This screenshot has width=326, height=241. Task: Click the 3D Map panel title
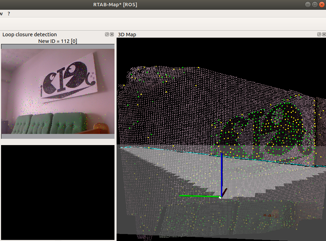tap(127, 35)
